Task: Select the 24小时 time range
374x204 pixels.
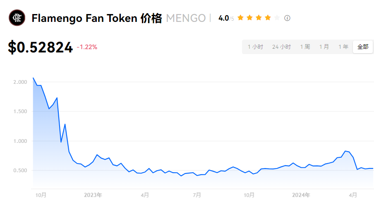Action: 281,47
